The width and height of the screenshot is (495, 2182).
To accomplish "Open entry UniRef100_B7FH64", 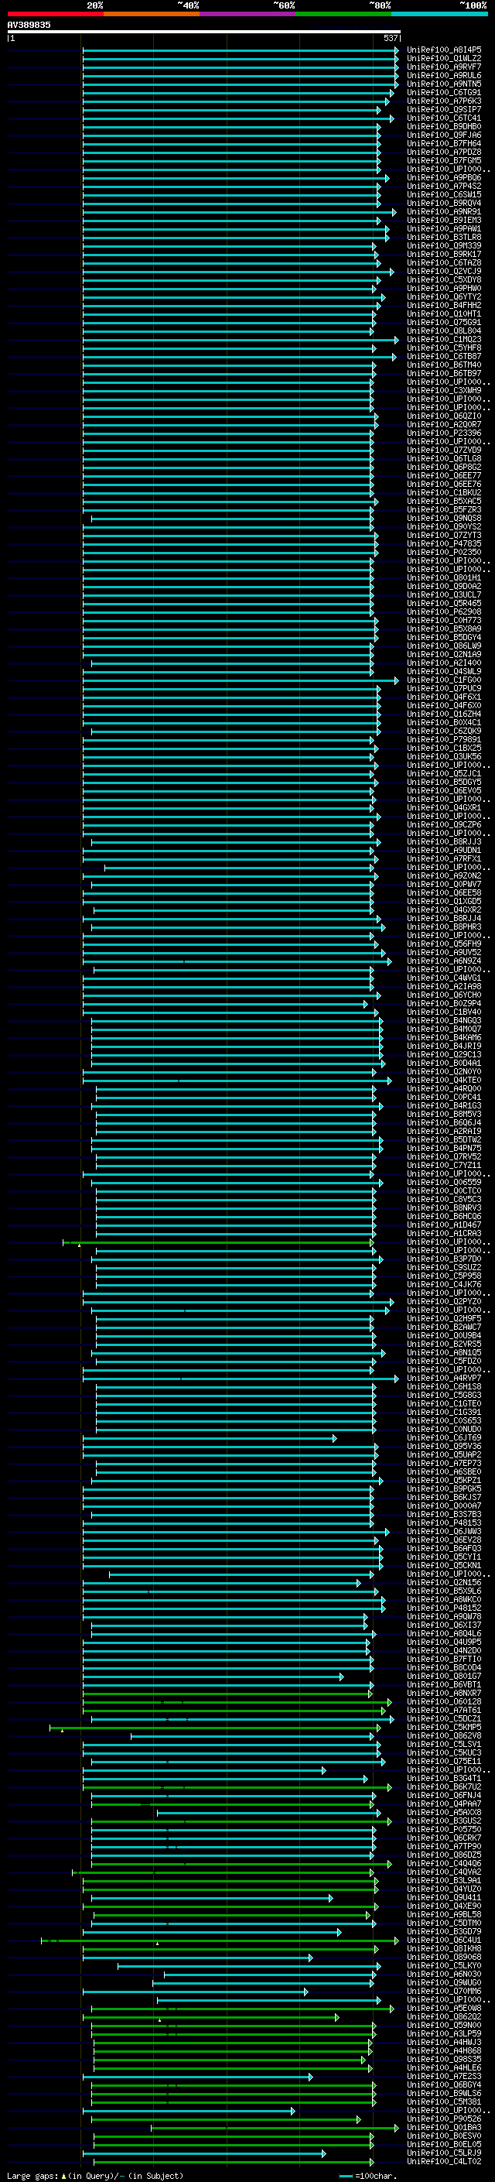I will click(x=444, y=143).
